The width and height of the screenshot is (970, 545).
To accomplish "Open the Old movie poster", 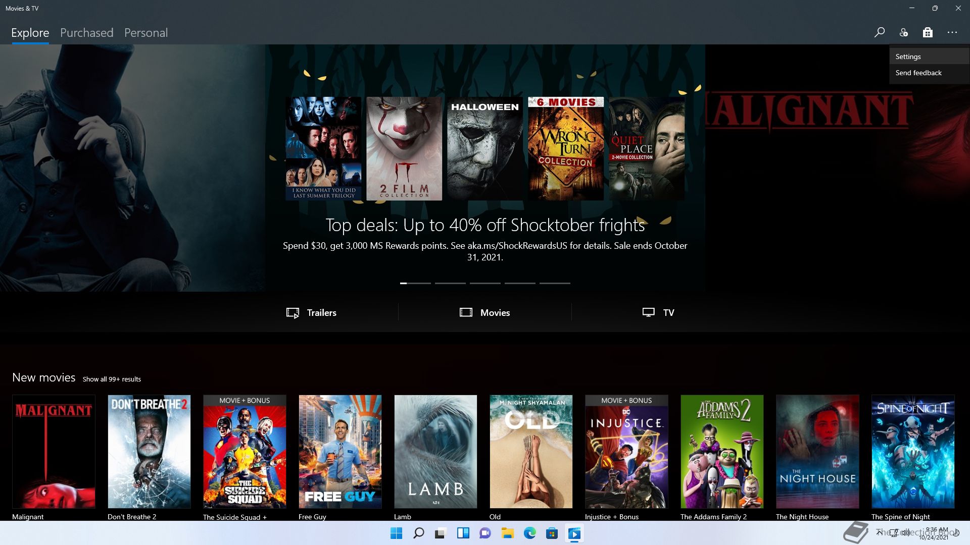I will click(531, 452).
